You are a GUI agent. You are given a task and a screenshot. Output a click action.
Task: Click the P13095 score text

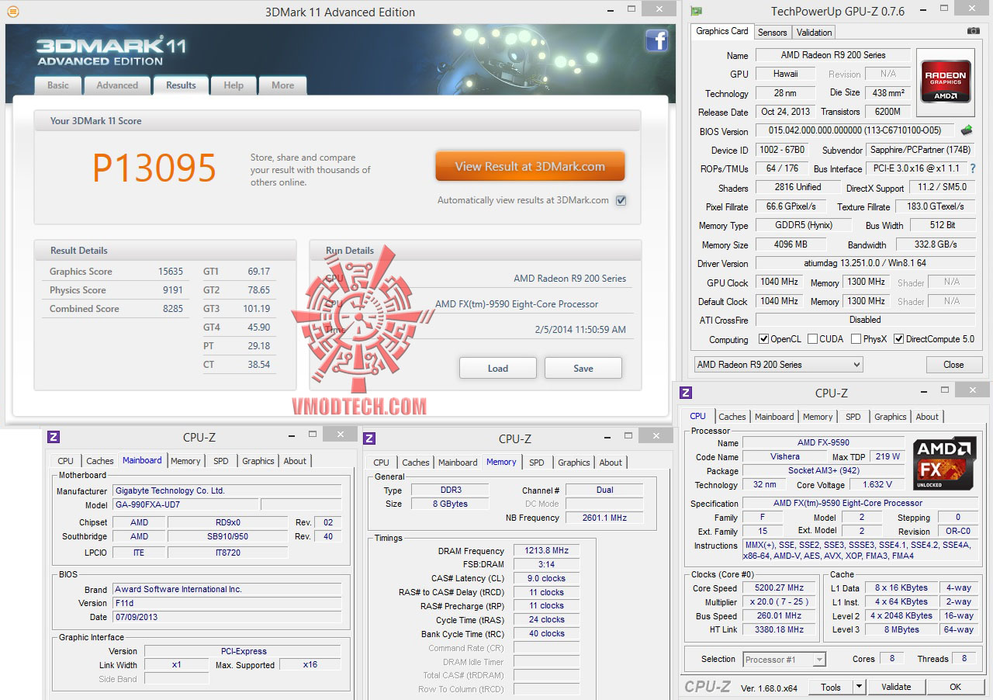(x=154, y=168)
